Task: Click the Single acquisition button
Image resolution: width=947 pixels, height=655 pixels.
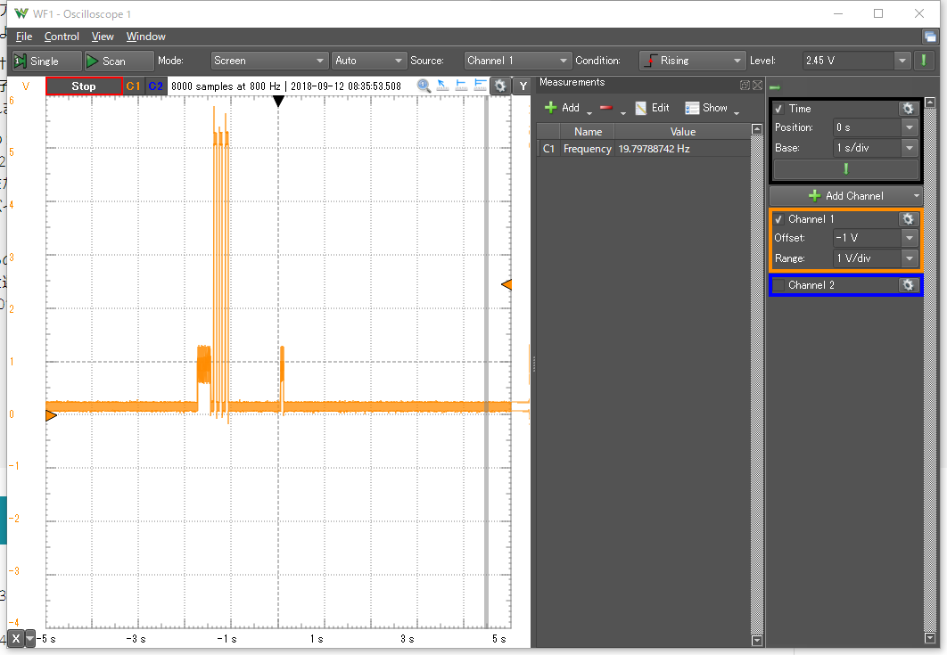Action: pos(36,61)
